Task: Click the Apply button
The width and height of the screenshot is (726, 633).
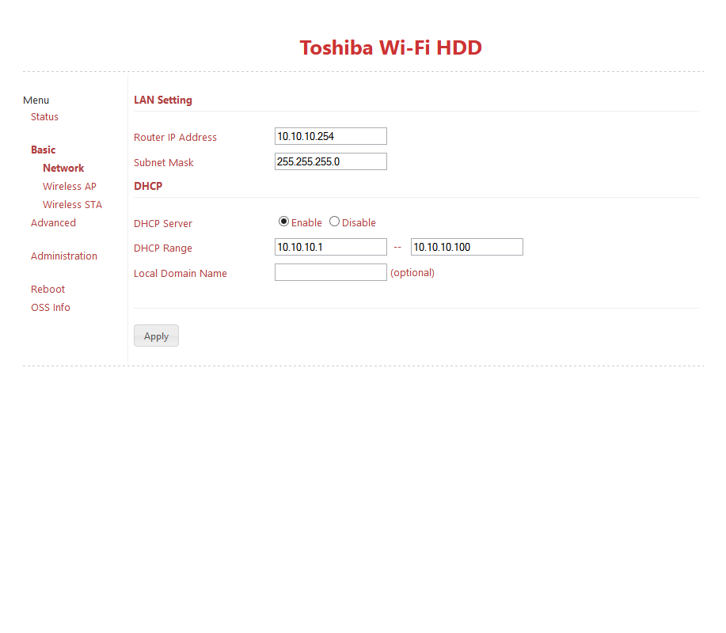Action: (x=156, y=335)
